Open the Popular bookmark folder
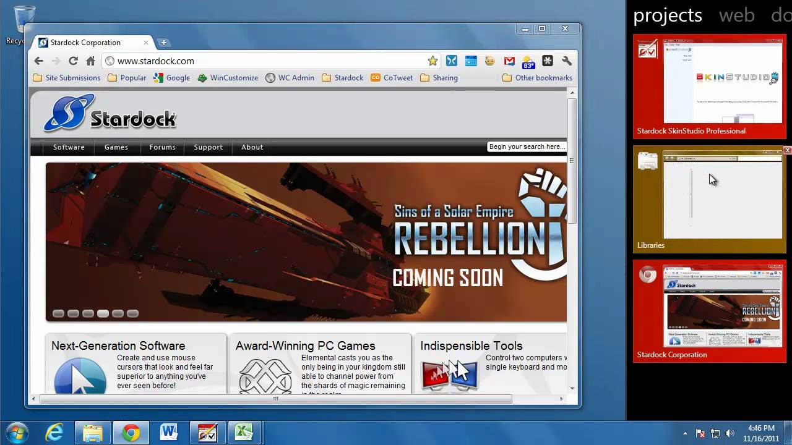 127,78
